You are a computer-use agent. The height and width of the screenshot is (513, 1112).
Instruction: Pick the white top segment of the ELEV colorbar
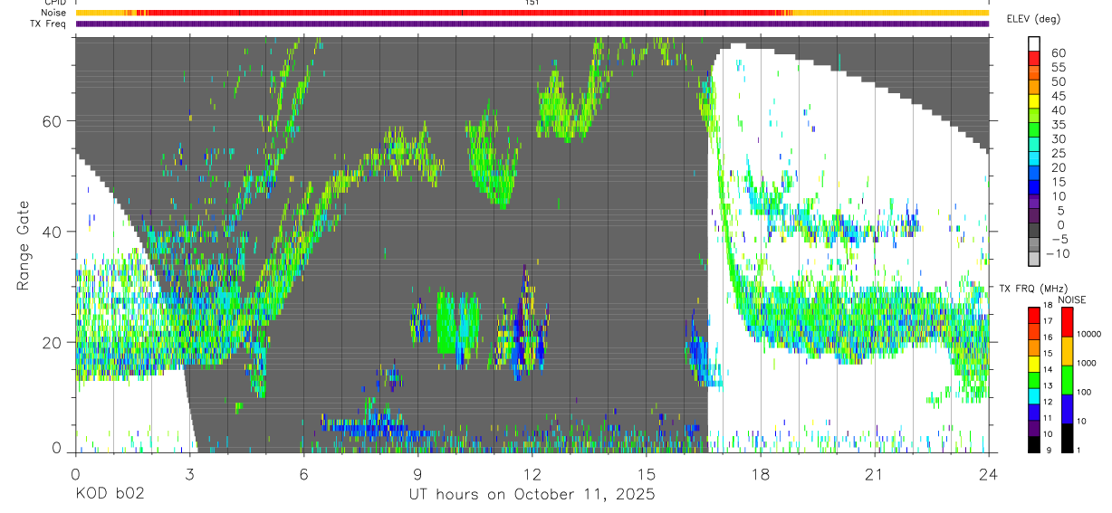(1035, 43)
